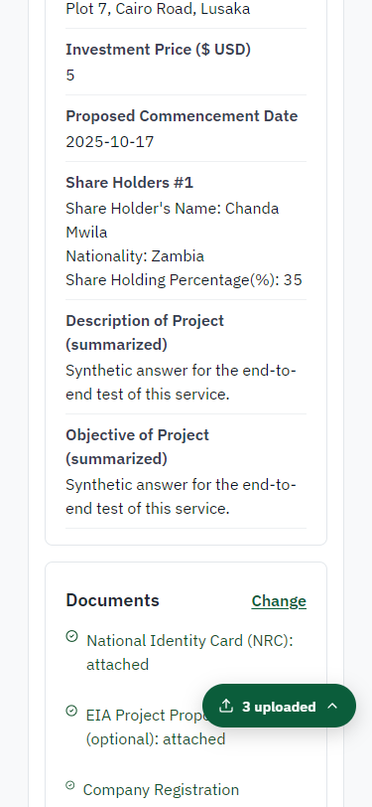
Task: Click the check icon beside EIA Project Proposal
Action: (72, 711)
